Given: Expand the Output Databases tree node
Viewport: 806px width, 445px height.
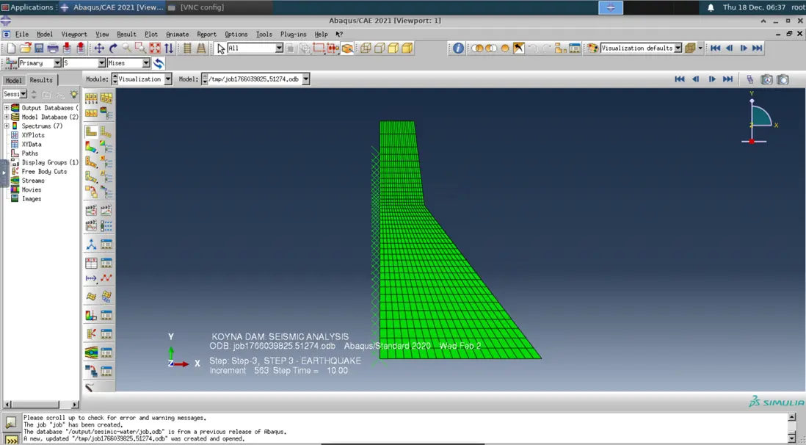Looking at the screenshot, I should 7,108.
